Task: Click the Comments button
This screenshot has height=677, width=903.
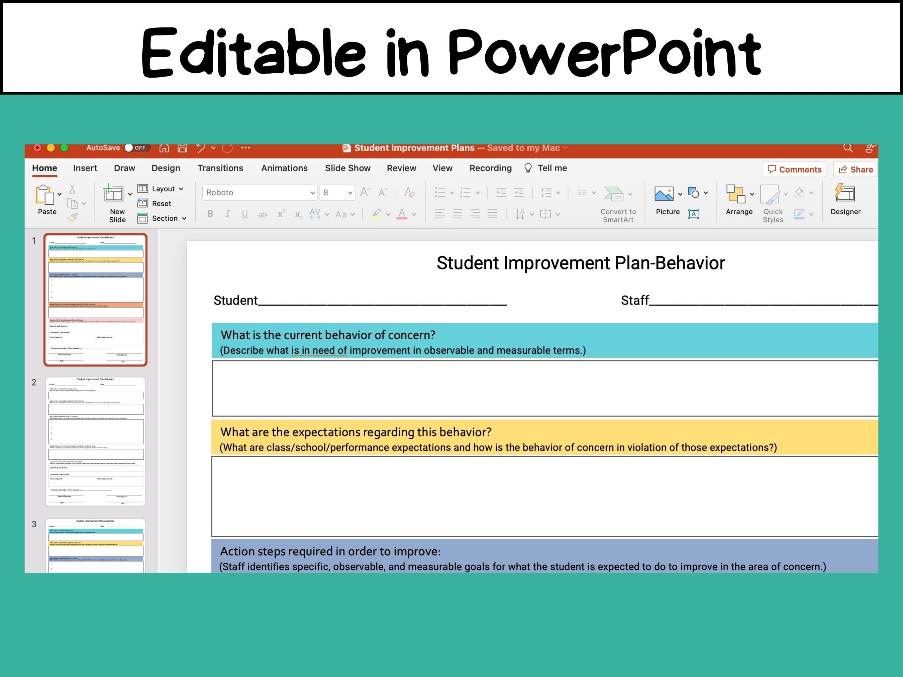Action: [793, 169]
